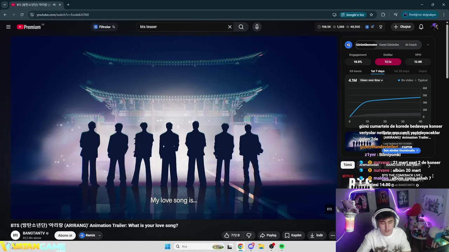The image size is (449, 252).
Task: Open Chrome extensions puzzle icon
Action: (x=383, y=15)
